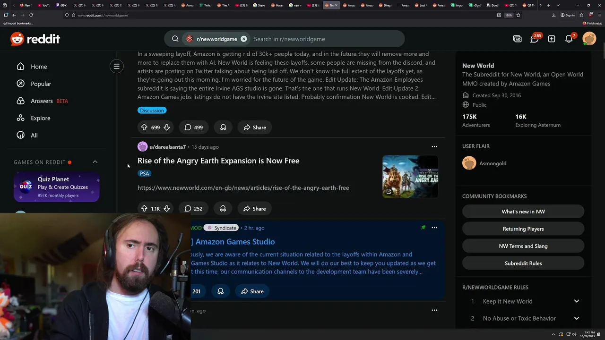Open chat with 265 unread messages
The width and height of the screenshot is (605, 340).
point(535,39)
